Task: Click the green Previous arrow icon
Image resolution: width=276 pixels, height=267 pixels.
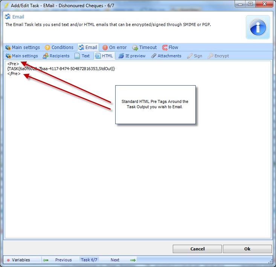Action: (46, 260)
